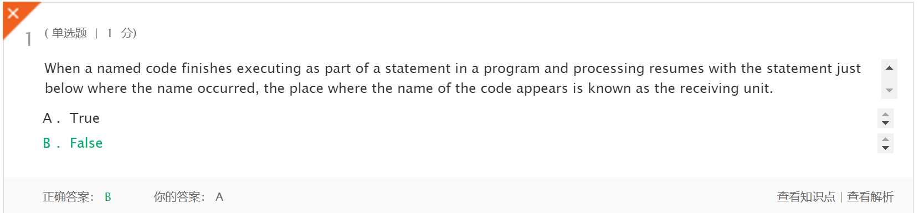Click the 1 分 score label
The image size is (919, 213).
point(121,33)
